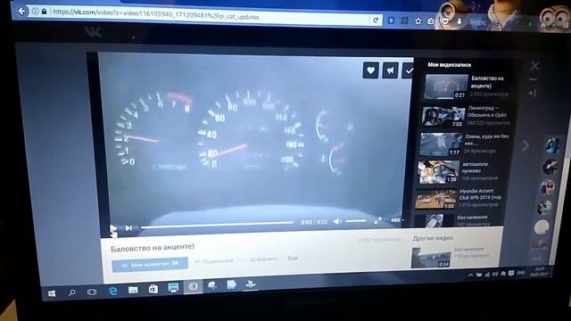The width and height of the screenshot is (571, 321).
Task: Click the blue square extension icon in the toolbar
Action: click(391, 21)
